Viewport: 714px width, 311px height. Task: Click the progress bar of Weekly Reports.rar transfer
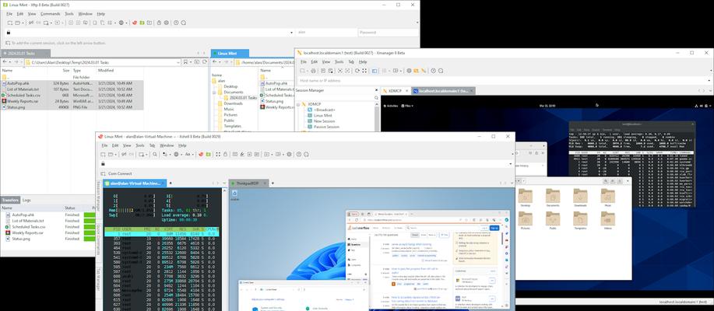(x=90, y=232)
